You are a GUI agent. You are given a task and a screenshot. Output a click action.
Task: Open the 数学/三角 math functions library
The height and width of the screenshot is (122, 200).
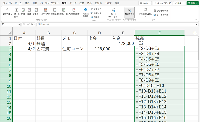coord(63,13)
